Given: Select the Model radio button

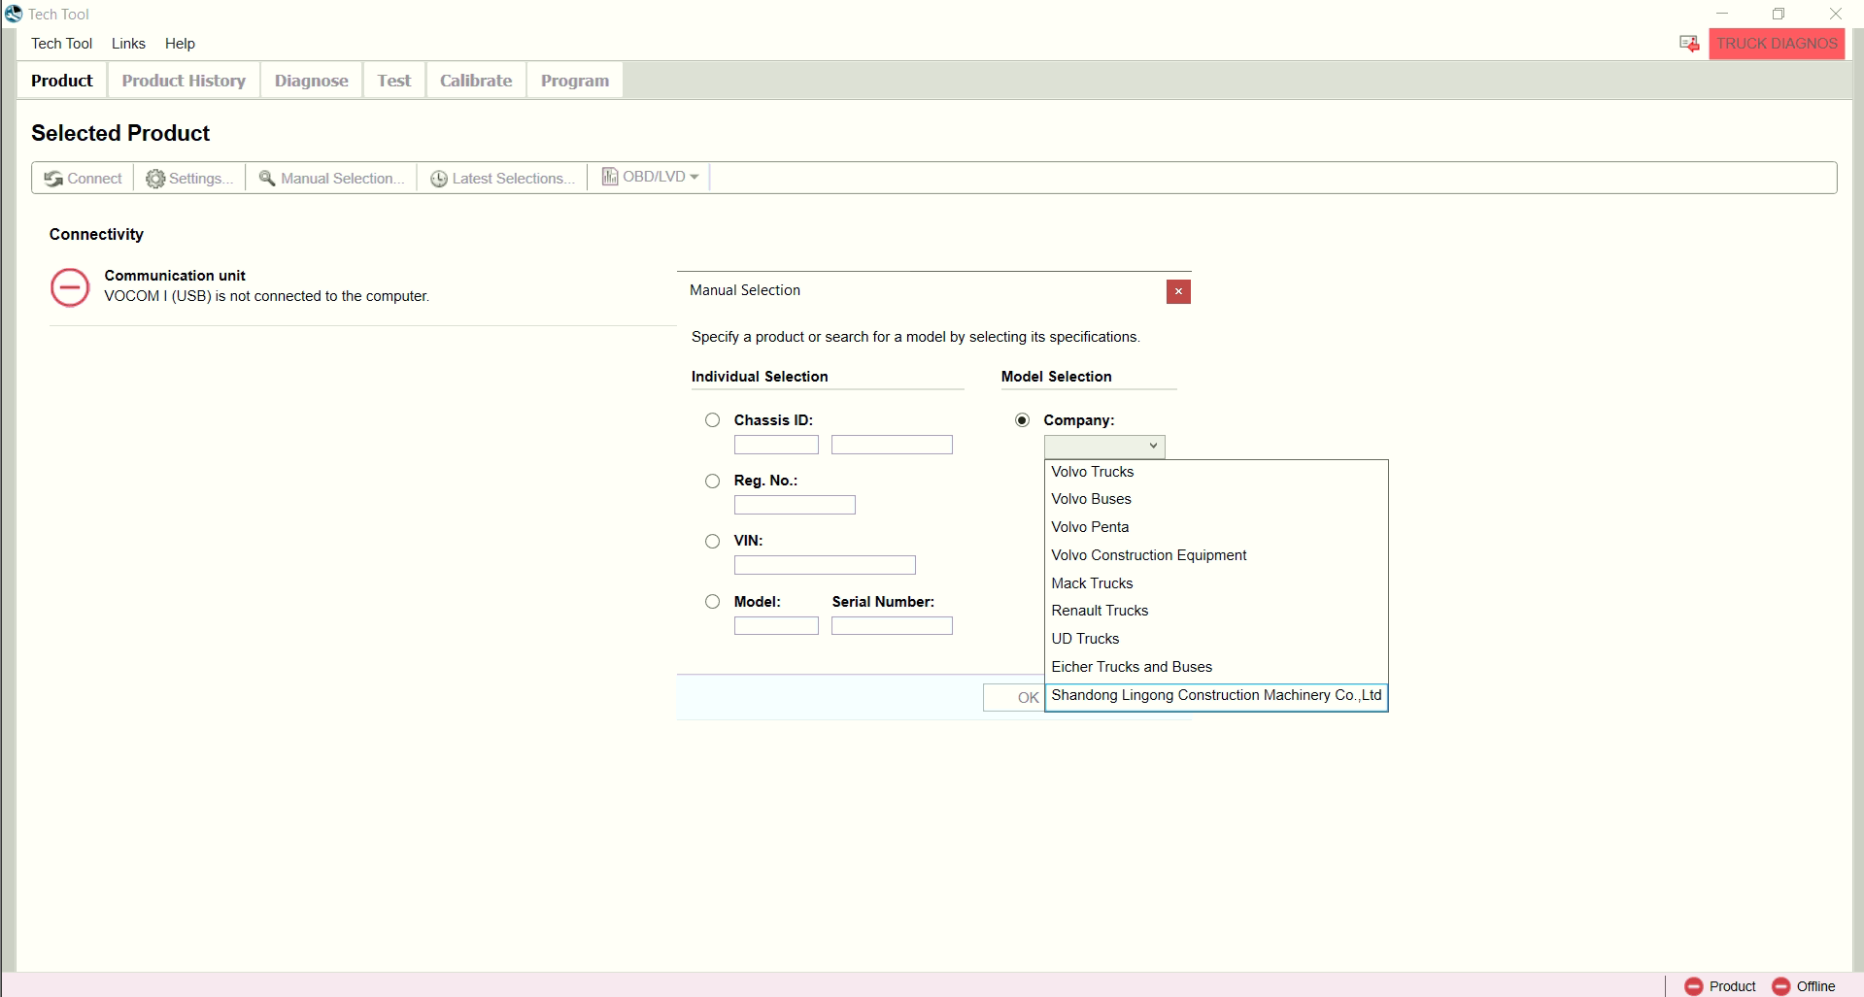Looking at the screenshot, I should 713,602.
